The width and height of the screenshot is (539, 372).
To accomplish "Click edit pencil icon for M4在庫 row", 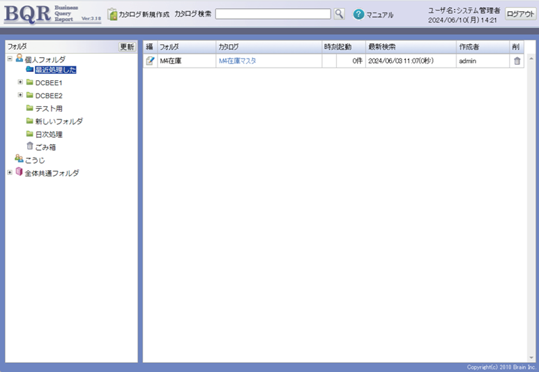I will pyautogui.click(x=150, y=61).
